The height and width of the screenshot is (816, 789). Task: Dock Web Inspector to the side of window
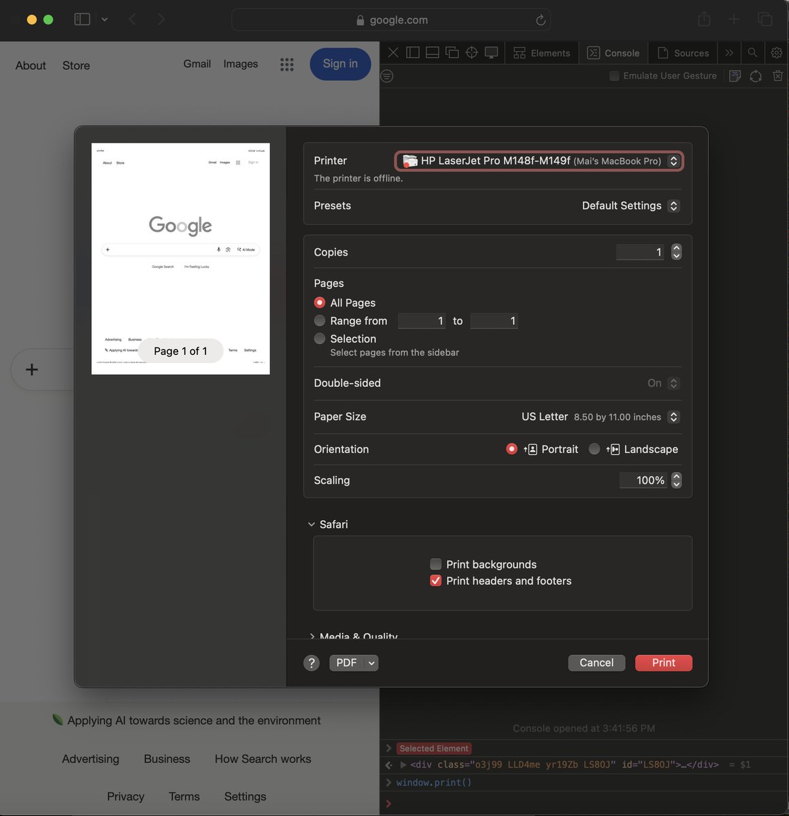tap(413, 52)
